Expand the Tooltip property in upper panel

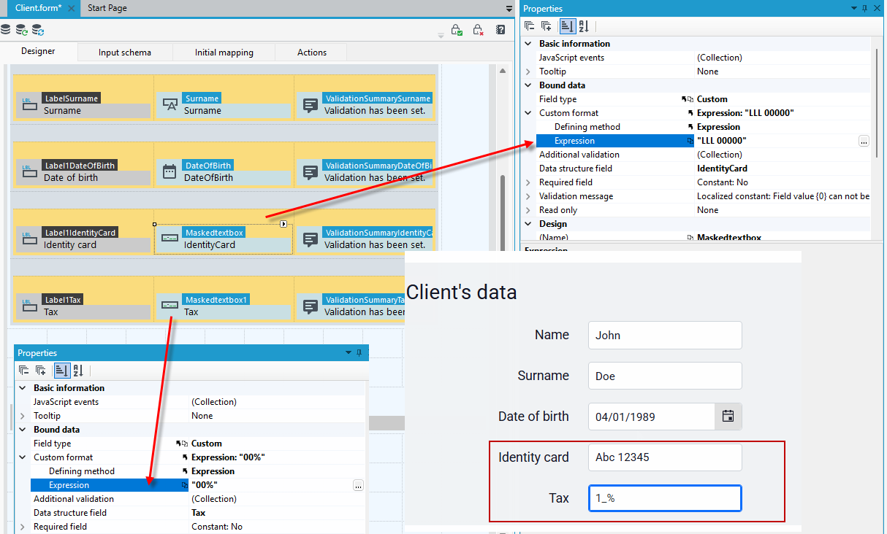[x=528, y=71]
